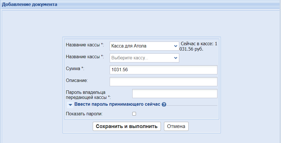Image resolution: width=281 pixels, height=143 pixels.
Task: Click the chevron arrow of 'Касса для Атола' selector
Action: tap(176, 46)
